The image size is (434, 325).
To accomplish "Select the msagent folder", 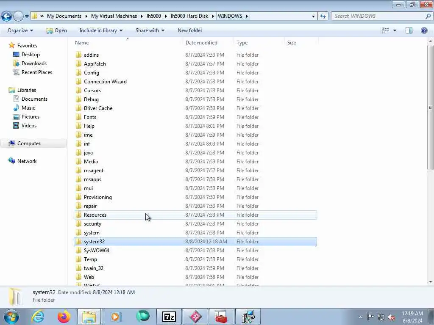I will [x=94, y=171].
